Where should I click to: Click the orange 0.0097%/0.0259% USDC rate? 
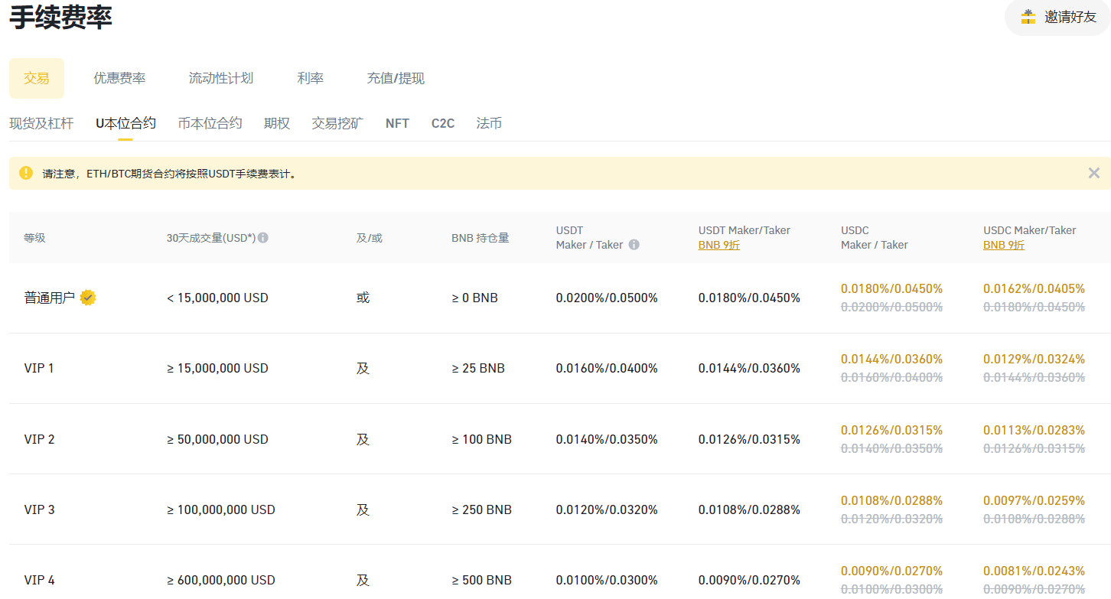(1034, 500)
